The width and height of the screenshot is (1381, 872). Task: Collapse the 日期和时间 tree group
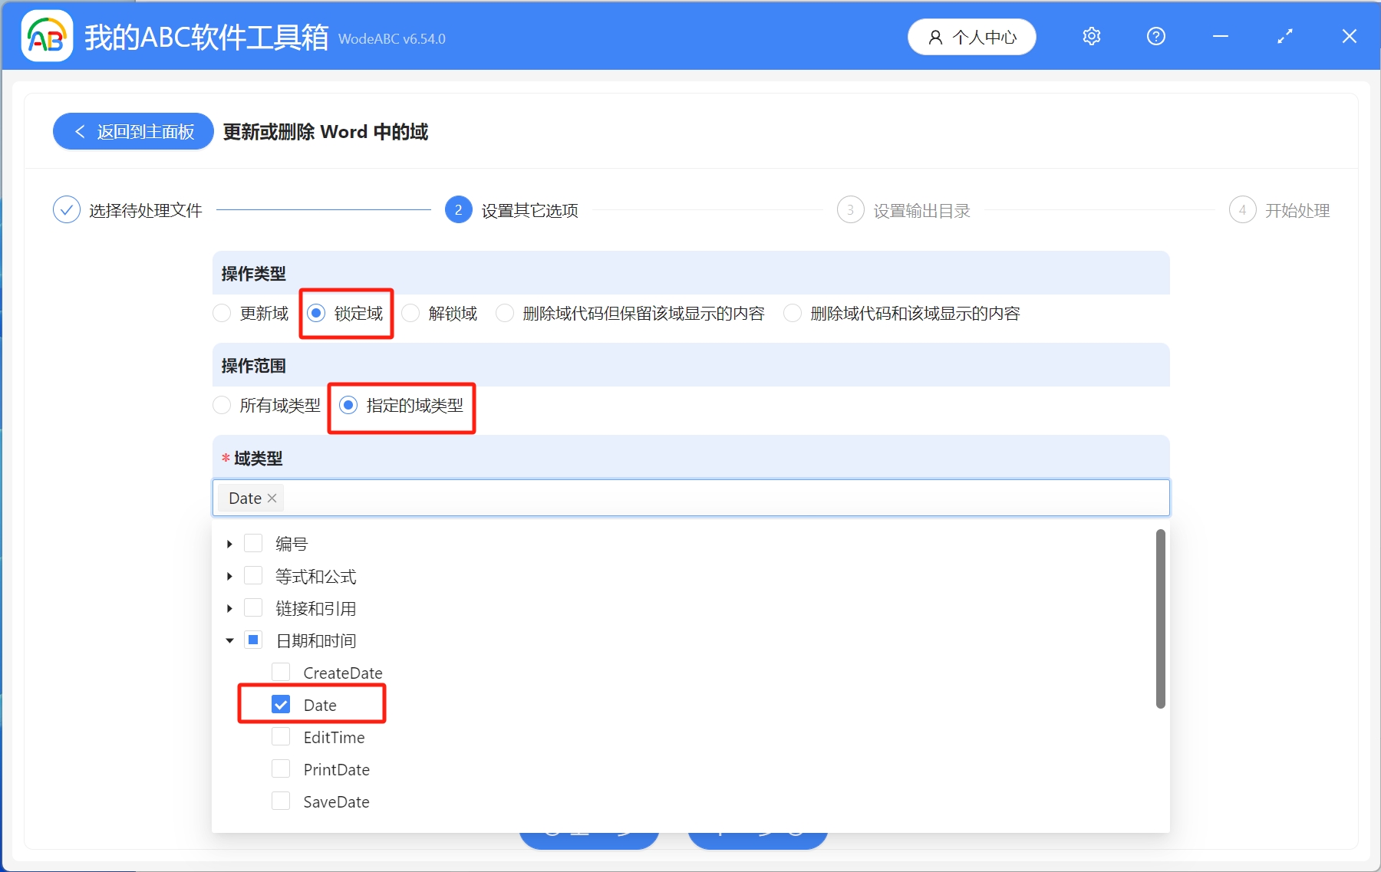tap(229, 640)
